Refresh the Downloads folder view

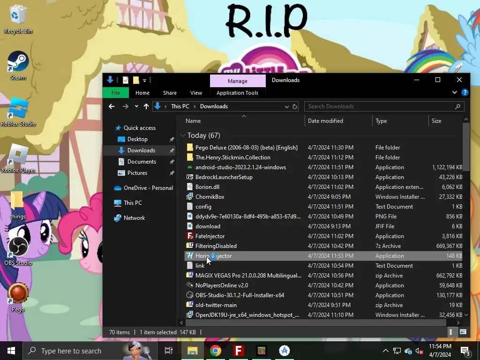coord(294,106)
